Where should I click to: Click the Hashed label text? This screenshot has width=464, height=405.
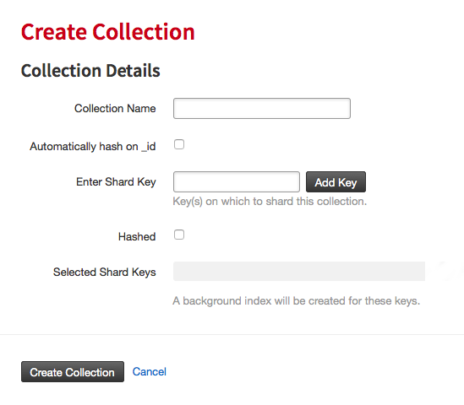137,236
